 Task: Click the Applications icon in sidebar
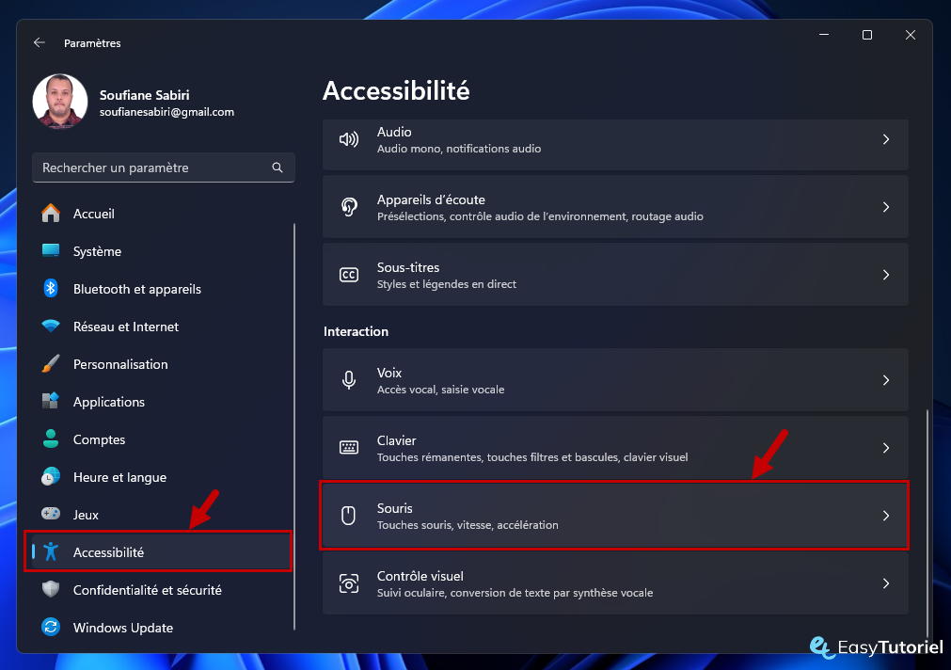(51, 401)
